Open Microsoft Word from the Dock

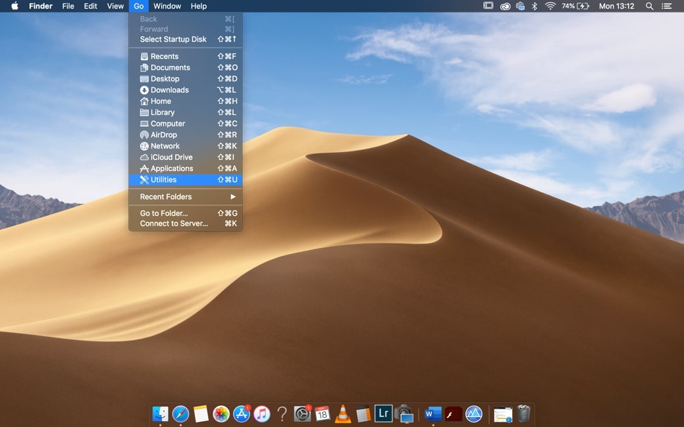pos(432,413)
